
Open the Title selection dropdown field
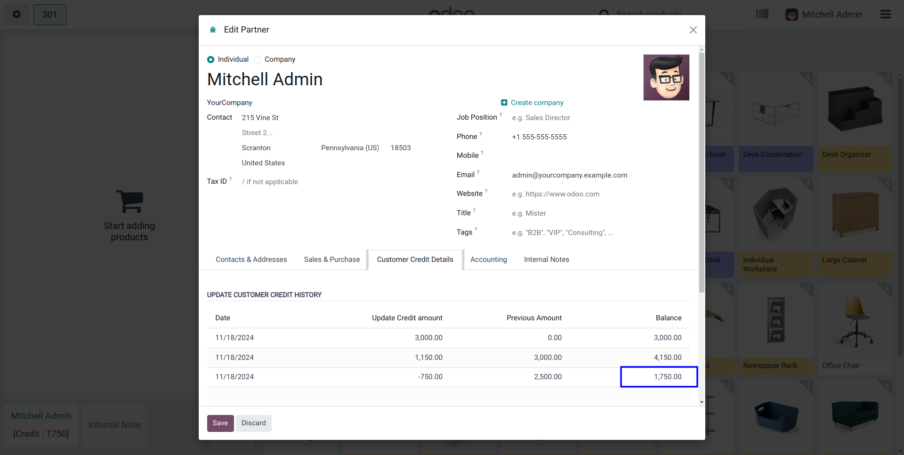point(598,213)
